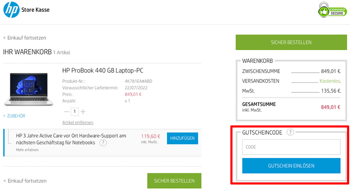Click the ProBook laptop thumbnail image
This screenshot has height=190, width=350.
29,89
